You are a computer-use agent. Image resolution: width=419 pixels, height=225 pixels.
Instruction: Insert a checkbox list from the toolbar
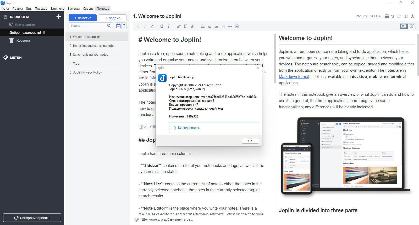pos(216,26)
